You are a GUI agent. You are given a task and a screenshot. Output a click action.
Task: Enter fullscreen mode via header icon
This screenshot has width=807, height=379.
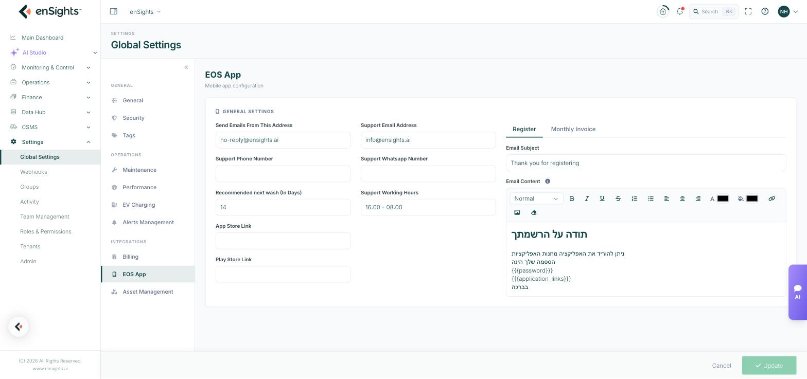[748, 11]
